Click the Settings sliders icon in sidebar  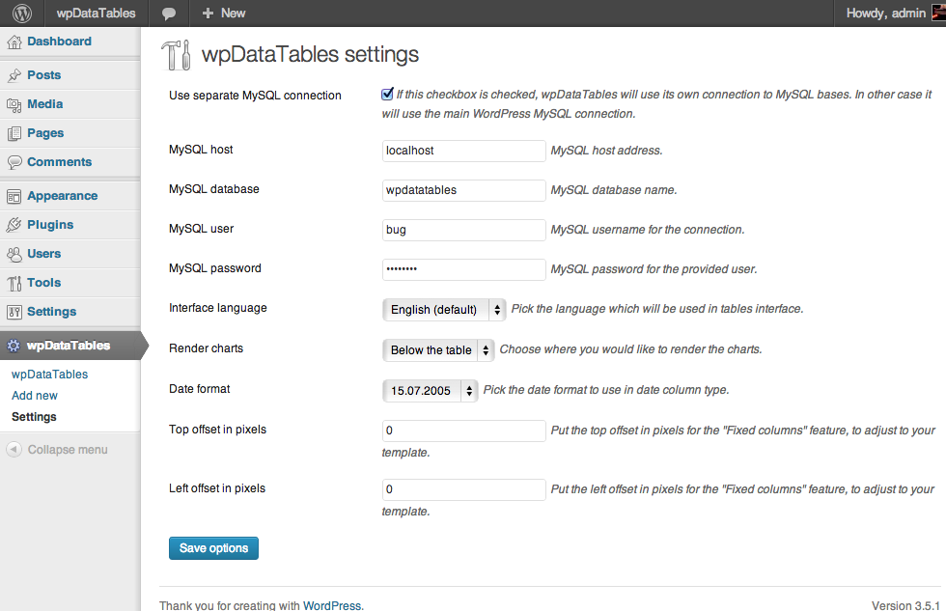pos(14,312)
